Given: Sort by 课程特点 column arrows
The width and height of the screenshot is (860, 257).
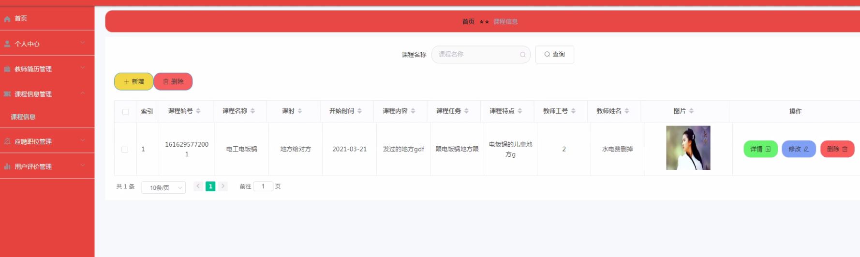Looking at the screenshot, I should [x=520, y=111].
